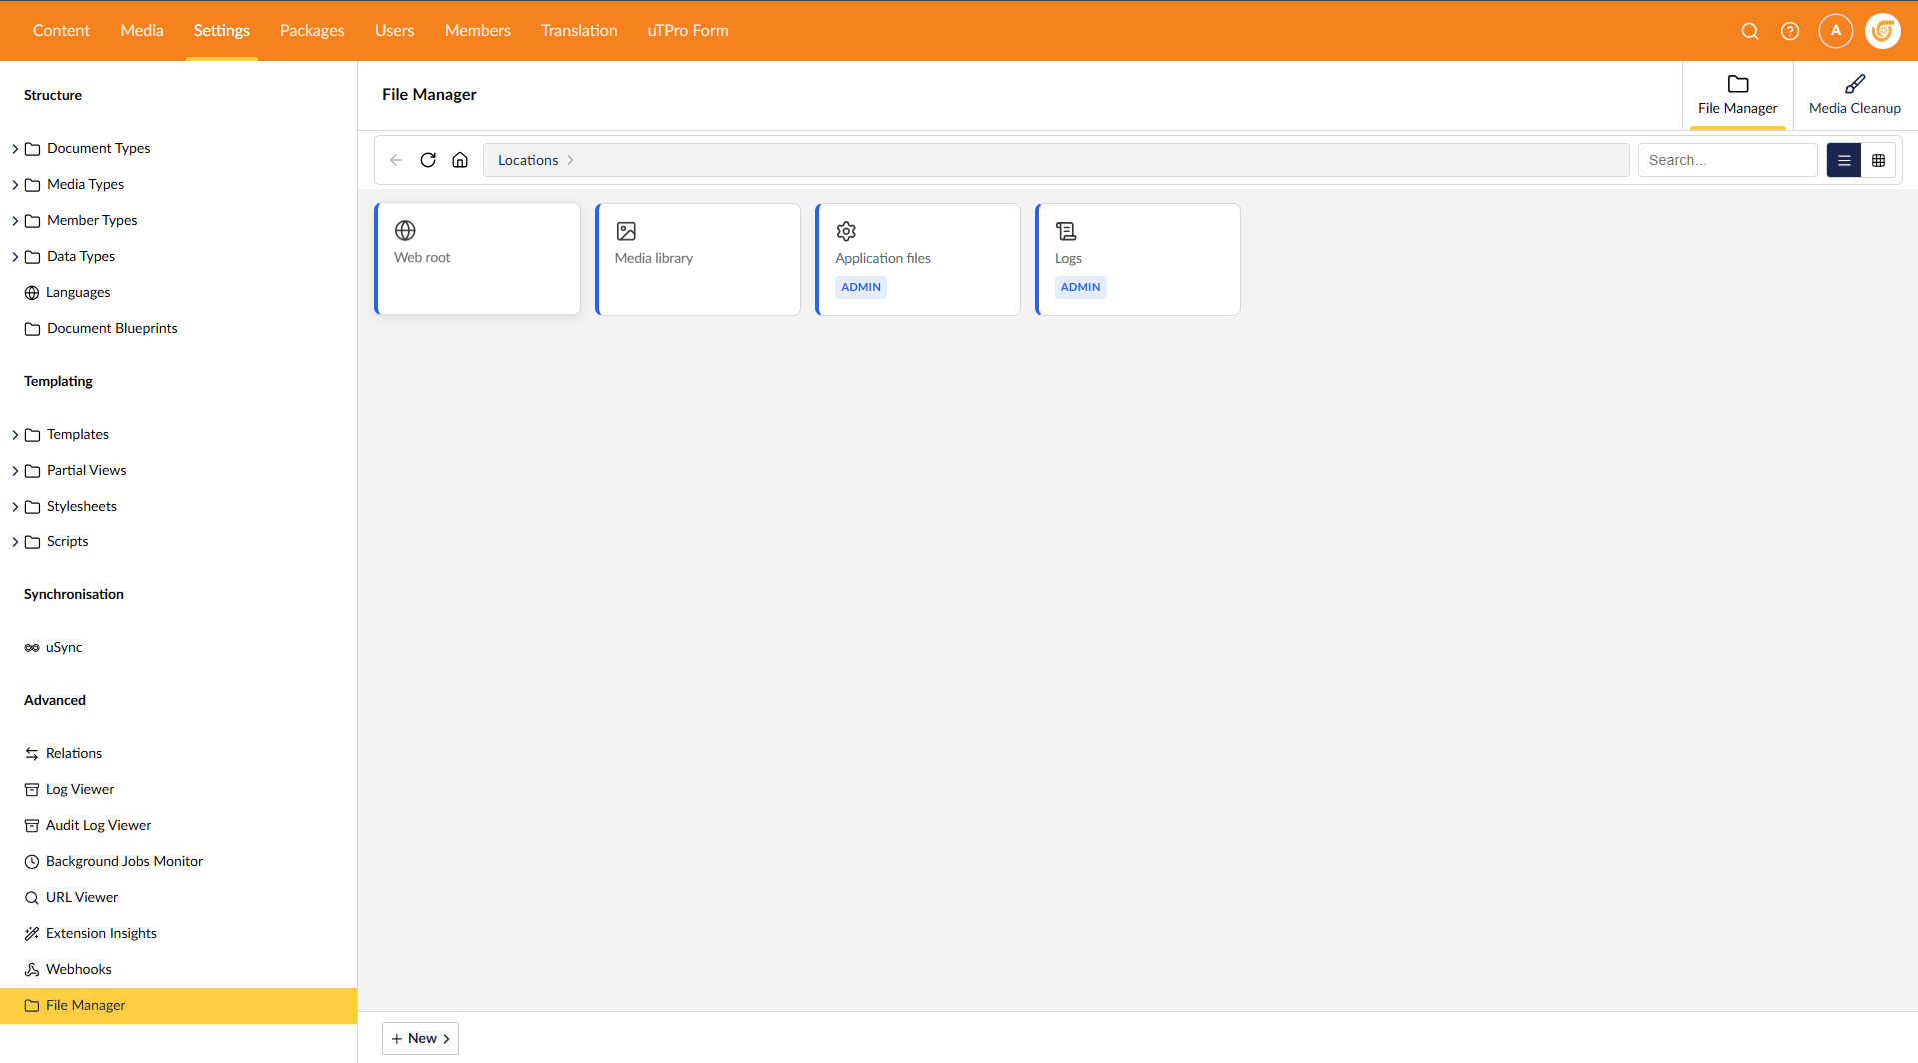Open the Packages section
This screenshot has width=1918, height=1063.
[312, 31]
